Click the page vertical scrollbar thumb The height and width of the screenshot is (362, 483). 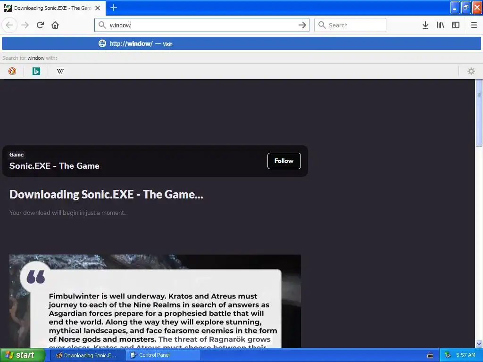[x=479, y=112]
